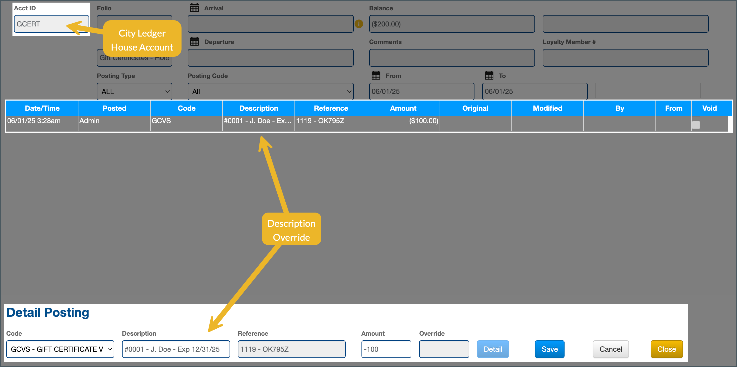Open the Posting Code dropdown

[270, 91]
